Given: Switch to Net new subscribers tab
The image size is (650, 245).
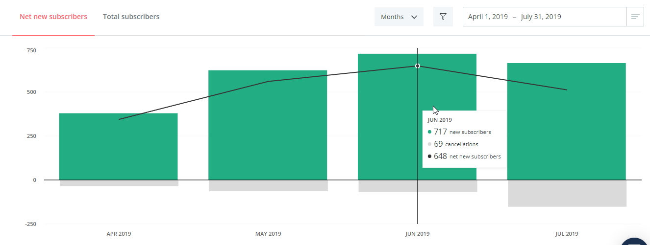Looking at the screenshot, I should (x=53, y=17).
